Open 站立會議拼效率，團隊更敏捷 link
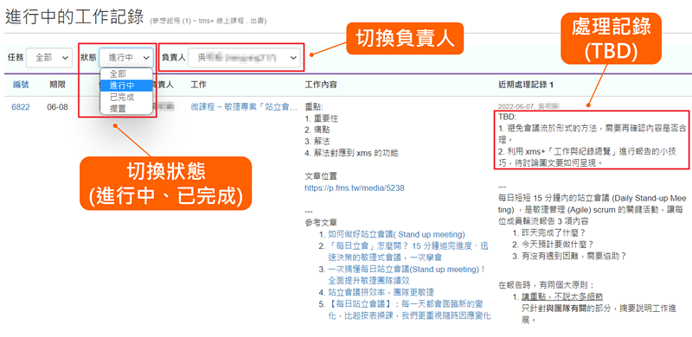 point(381,291)
